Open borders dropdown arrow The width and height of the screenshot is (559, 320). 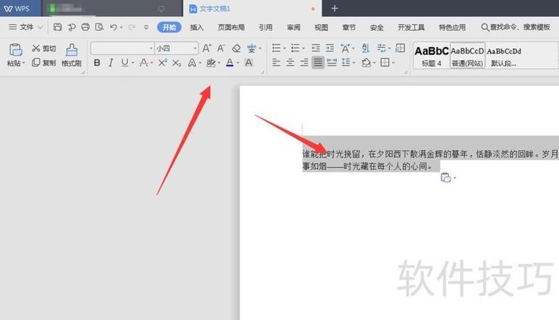tap(394, 63)
